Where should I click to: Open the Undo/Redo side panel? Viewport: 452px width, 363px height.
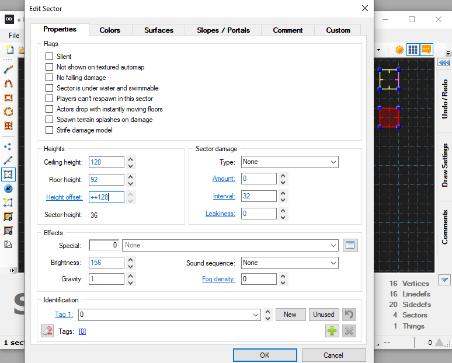pyautogui.click(x=444, y=99)
